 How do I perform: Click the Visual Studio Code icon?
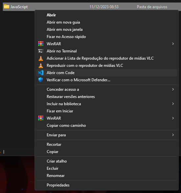point(41,73)
